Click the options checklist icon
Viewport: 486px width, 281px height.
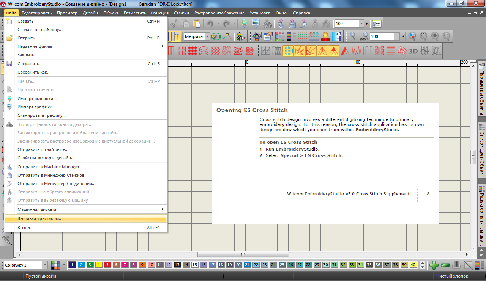[377, 24]
